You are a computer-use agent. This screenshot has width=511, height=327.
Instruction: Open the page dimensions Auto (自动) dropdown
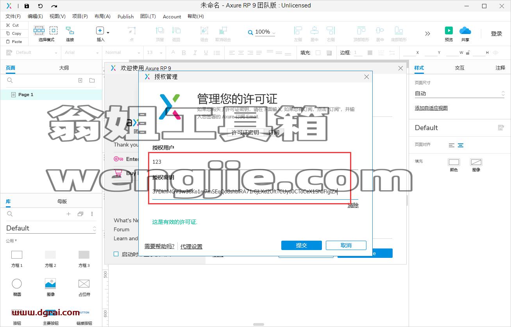[x=459, y=94]
